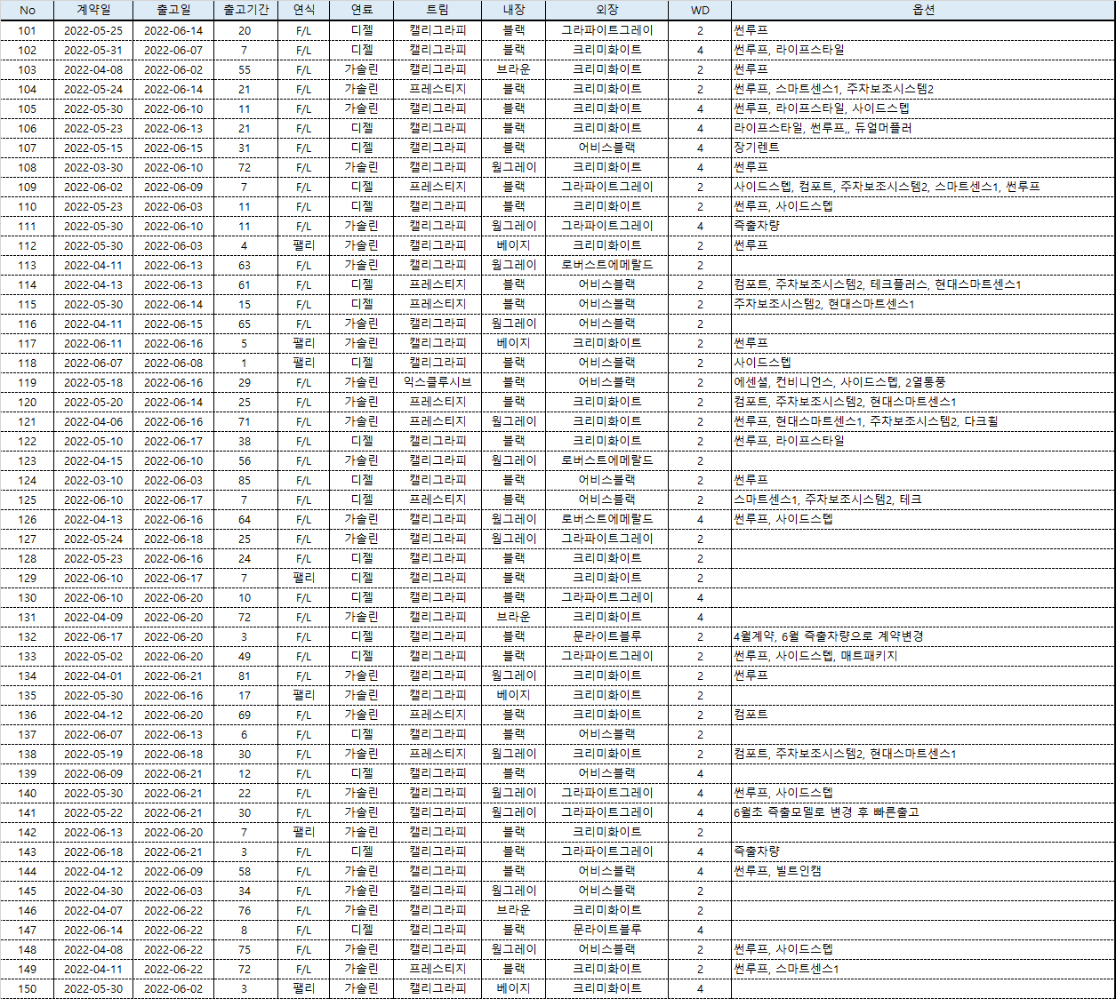The image size is (1116, 999).
Task: Select contract date 2022-05-10 in row 122
Action: point(93,441)
